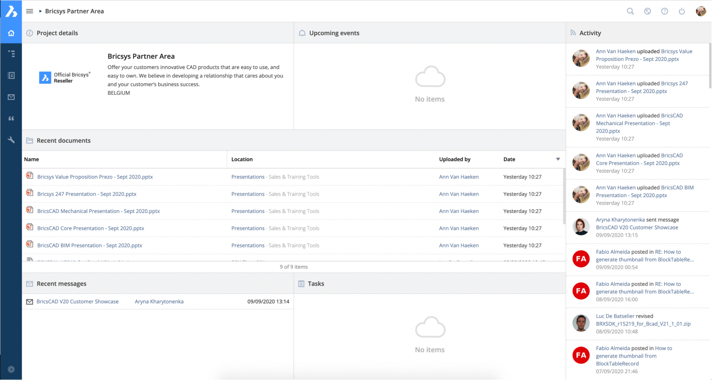
Task: Open the hamburger menu icon
Action: tap(30, 11)
